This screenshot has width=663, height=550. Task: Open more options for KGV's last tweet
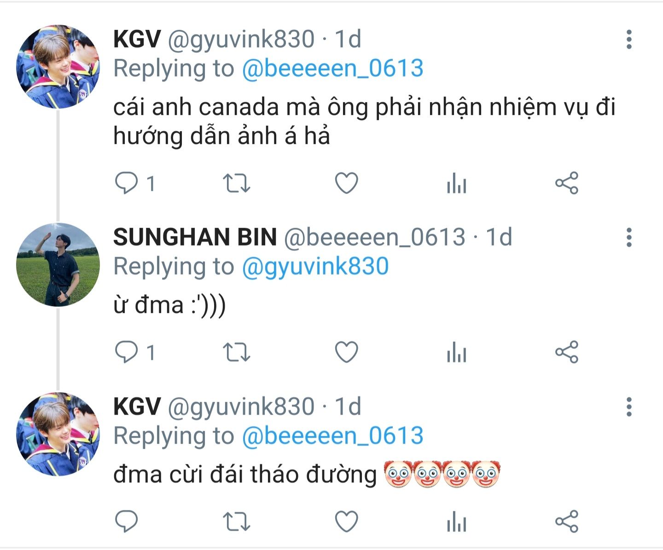[629, 407]
